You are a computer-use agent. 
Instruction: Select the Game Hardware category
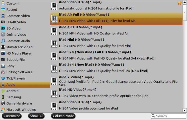[19, 103]
